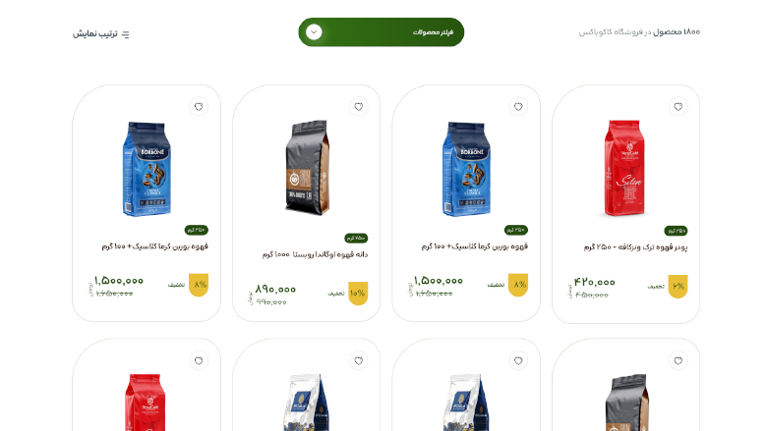Click the 420,000 price on Turkish coffee card
Viewport: 766px width, 431px height.
pyautogui.click(x=595, y=283)
